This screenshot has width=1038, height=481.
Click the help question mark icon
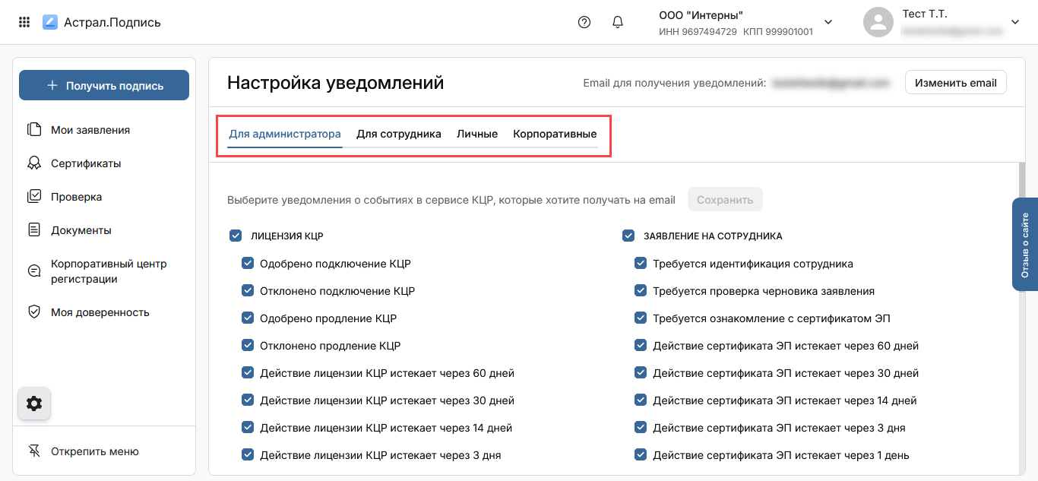pyautogui.click(x=584, y=22)
